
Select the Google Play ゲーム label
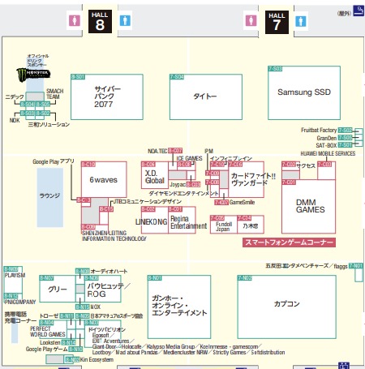pos(46,349)
